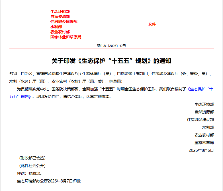The width and height of the screenshot is (223, 191).
Task: Click the line 抄送：财政部。
Action: (x=30, y=173)
